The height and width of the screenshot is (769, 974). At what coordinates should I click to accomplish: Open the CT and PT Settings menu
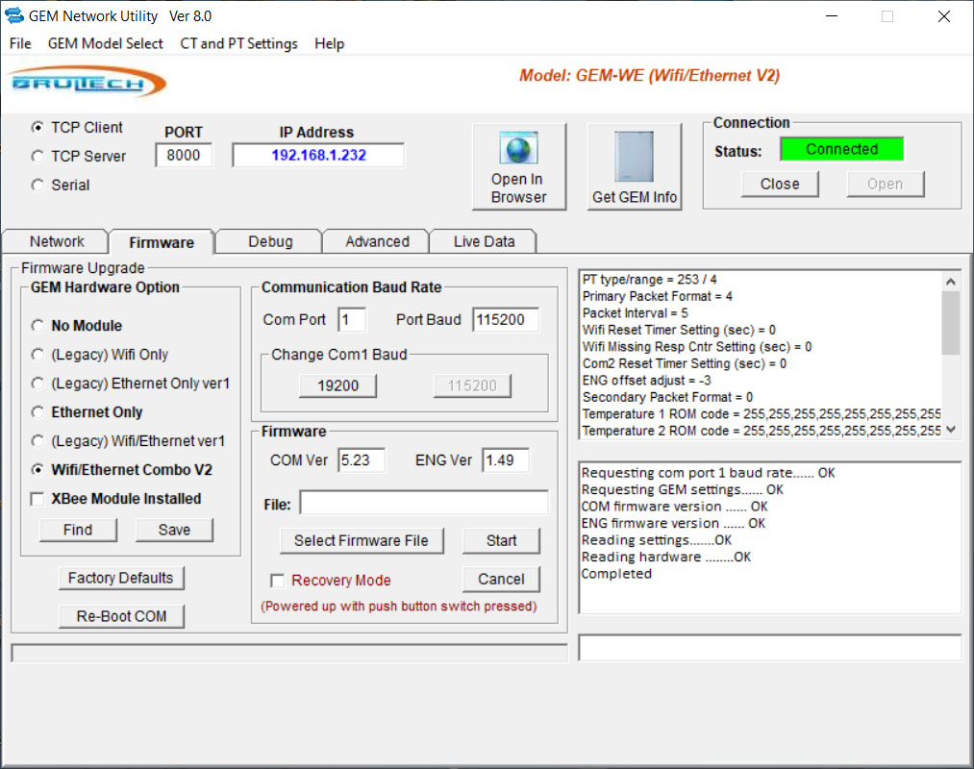coord(238,43)
